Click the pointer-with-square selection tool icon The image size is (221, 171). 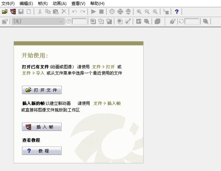tap(166, 12)
